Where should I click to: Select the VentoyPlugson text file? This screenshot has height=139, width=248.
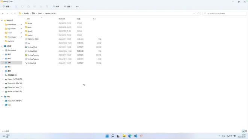point(33,59)
